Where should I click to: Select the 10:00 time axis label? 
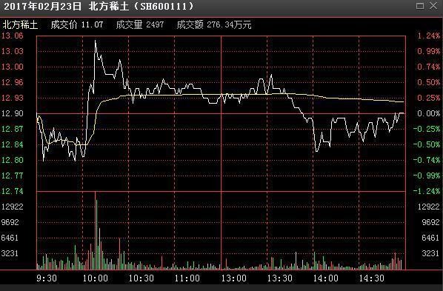[96, 278]
